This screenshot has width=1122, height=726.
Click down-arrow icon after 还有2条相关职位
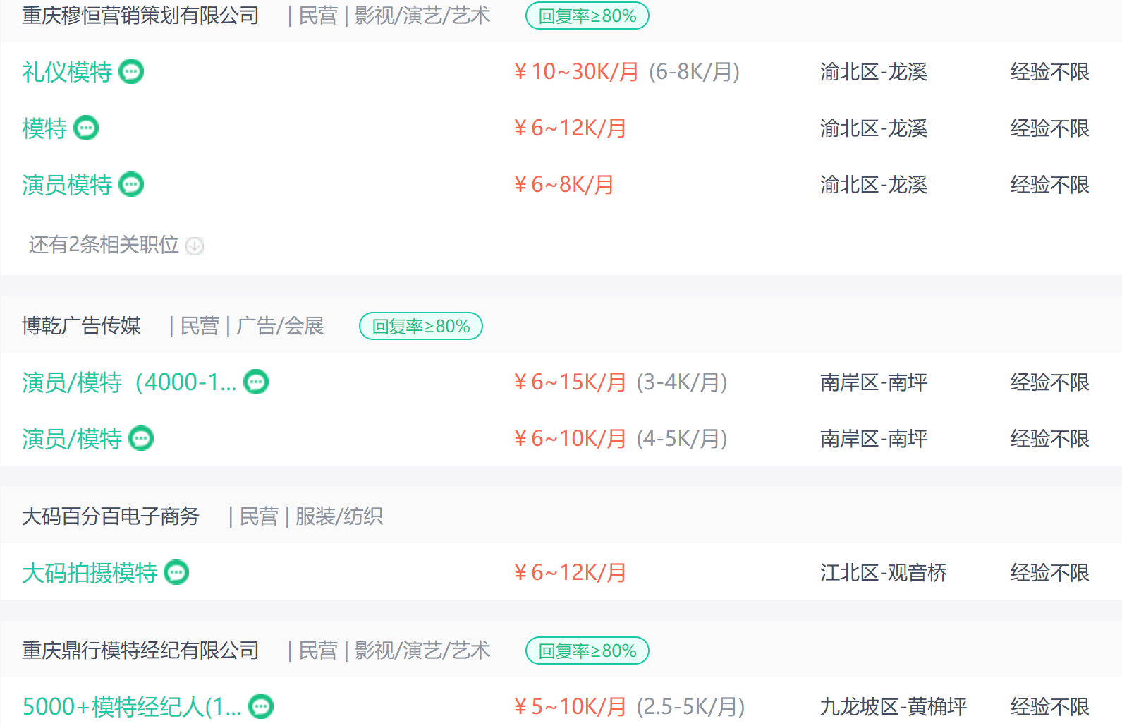click(195, 246)
